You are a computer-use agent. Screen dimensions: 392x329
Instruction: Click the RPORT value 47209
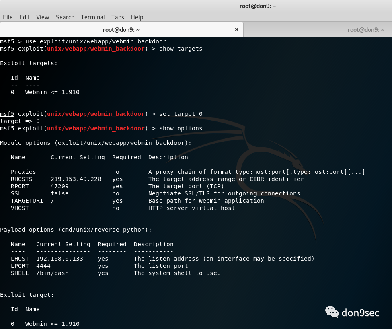pos(60,186)
